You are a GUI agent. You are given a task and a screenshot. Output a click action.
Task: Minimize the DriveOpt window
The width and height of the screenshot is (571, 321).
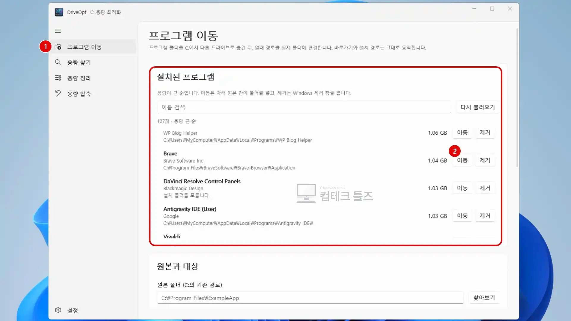(474, 9)
